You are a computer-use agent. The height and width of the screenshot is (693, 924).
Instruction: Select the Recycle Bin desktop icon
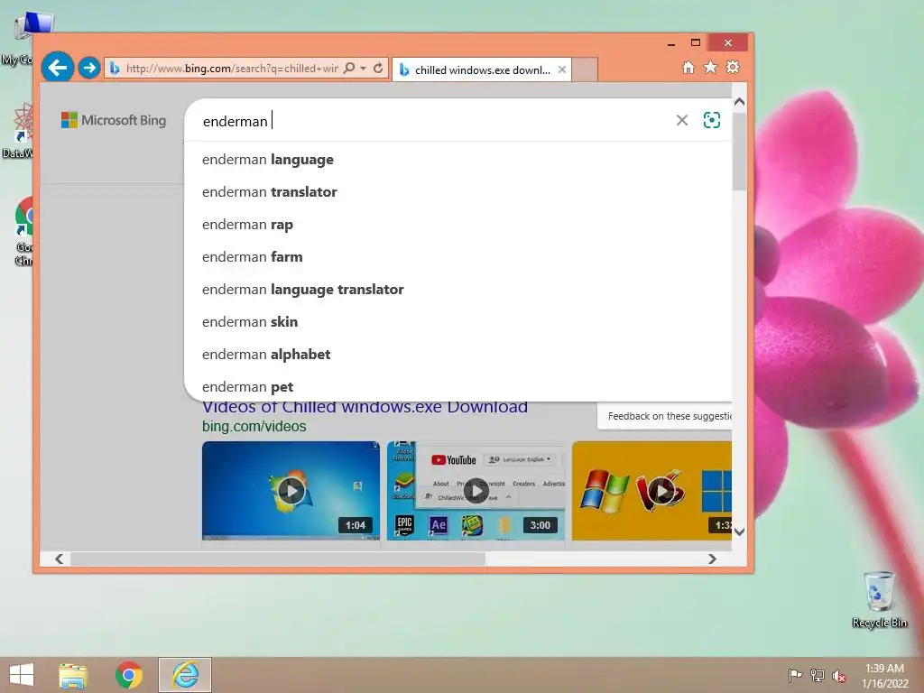pyautogui.click(x=879, y=600)
